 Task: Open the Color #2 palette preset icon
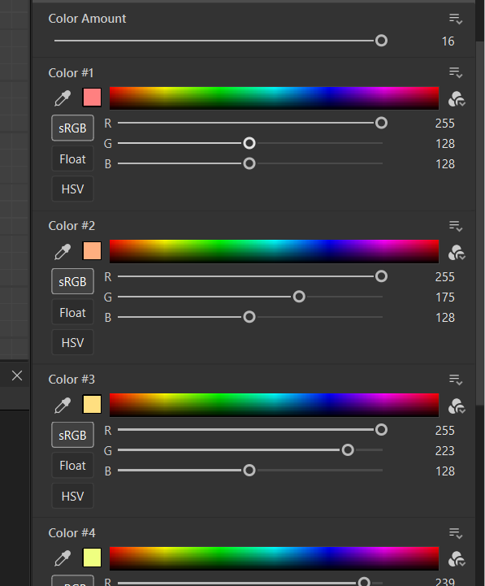(457, 253)
